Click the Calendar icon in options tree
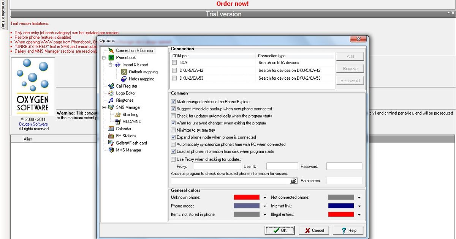The width and height of the screenshot is (456, 239). point(111,129)
